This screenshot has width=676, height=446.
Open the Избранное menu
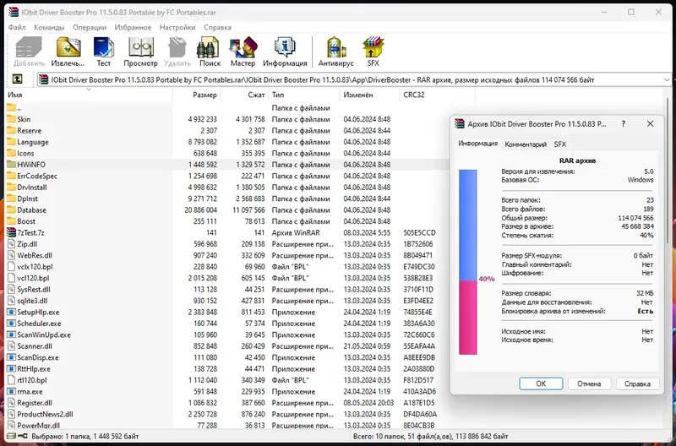(133, 27)
